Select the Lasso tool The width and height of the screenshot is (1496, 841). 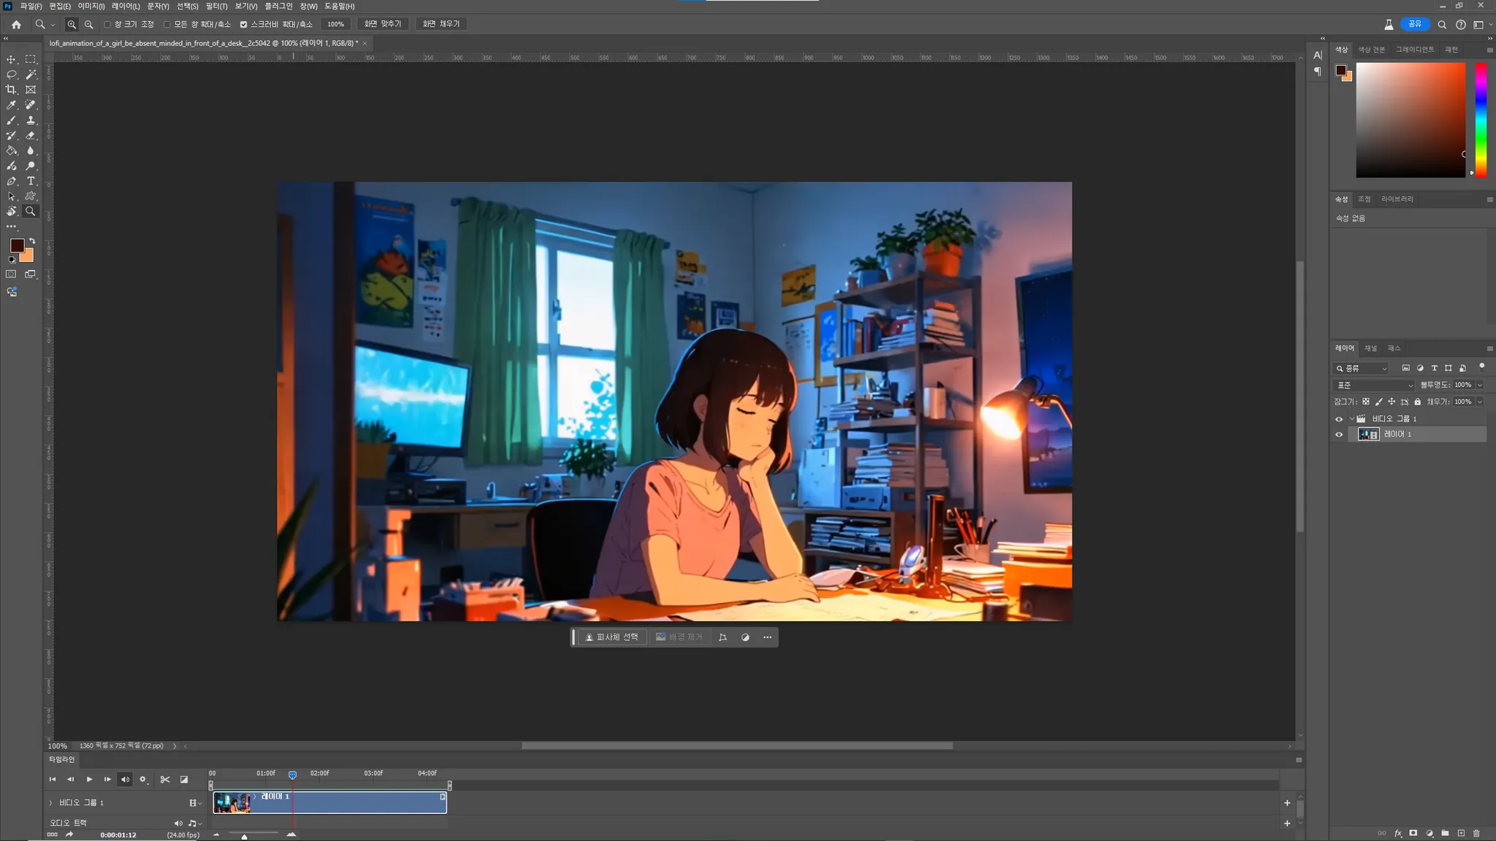click(11, 74)
